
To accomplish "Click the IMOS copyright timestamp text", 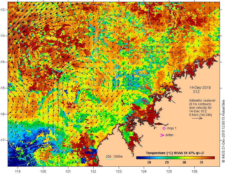I will click(223, 131).
